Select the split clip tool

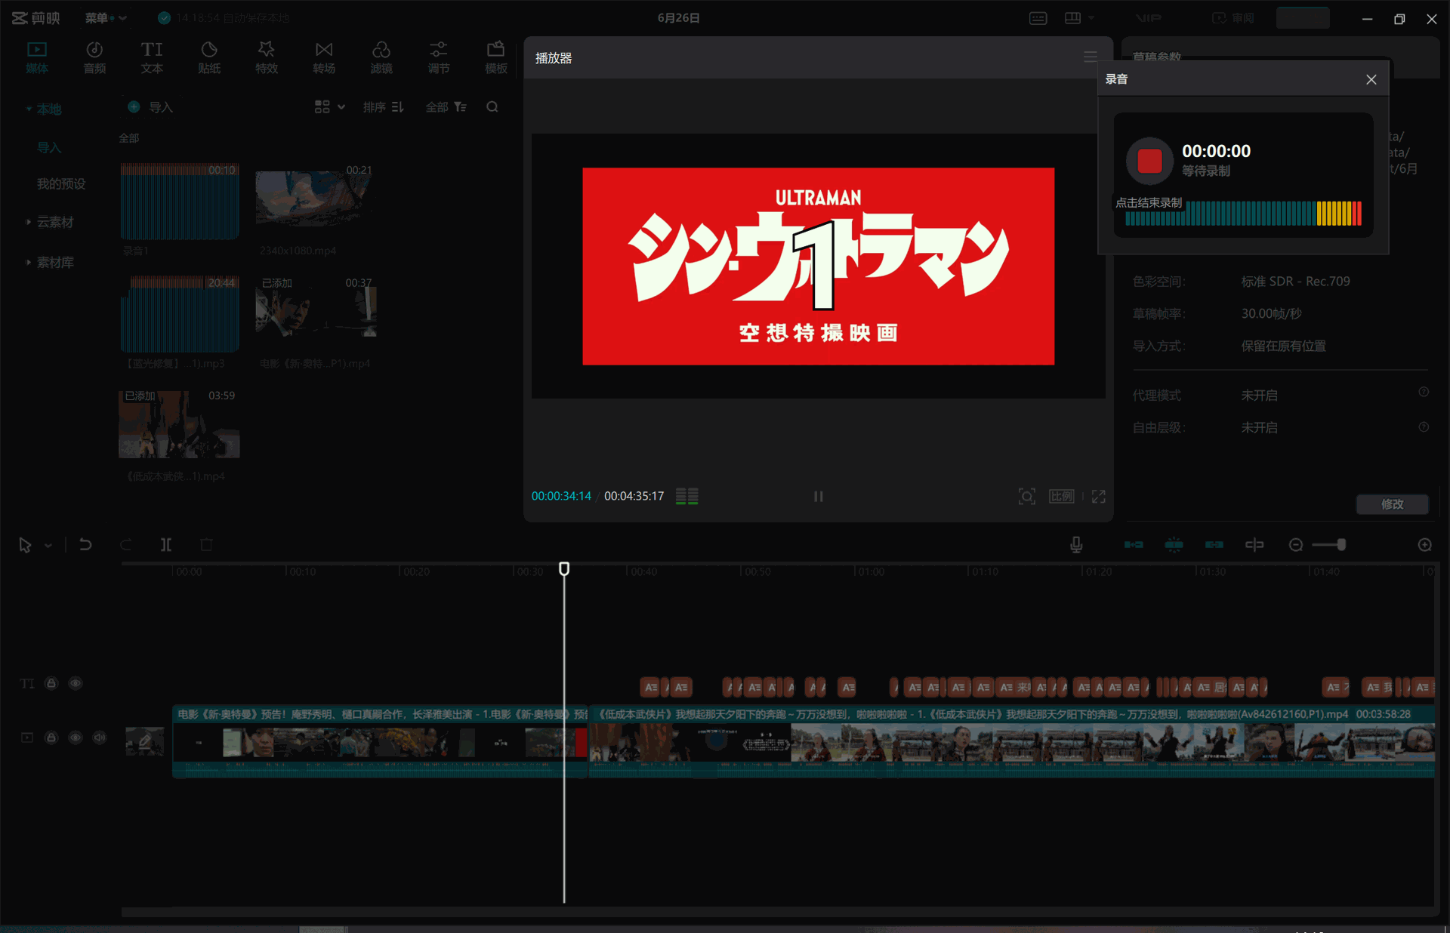[x=166, y=544]
